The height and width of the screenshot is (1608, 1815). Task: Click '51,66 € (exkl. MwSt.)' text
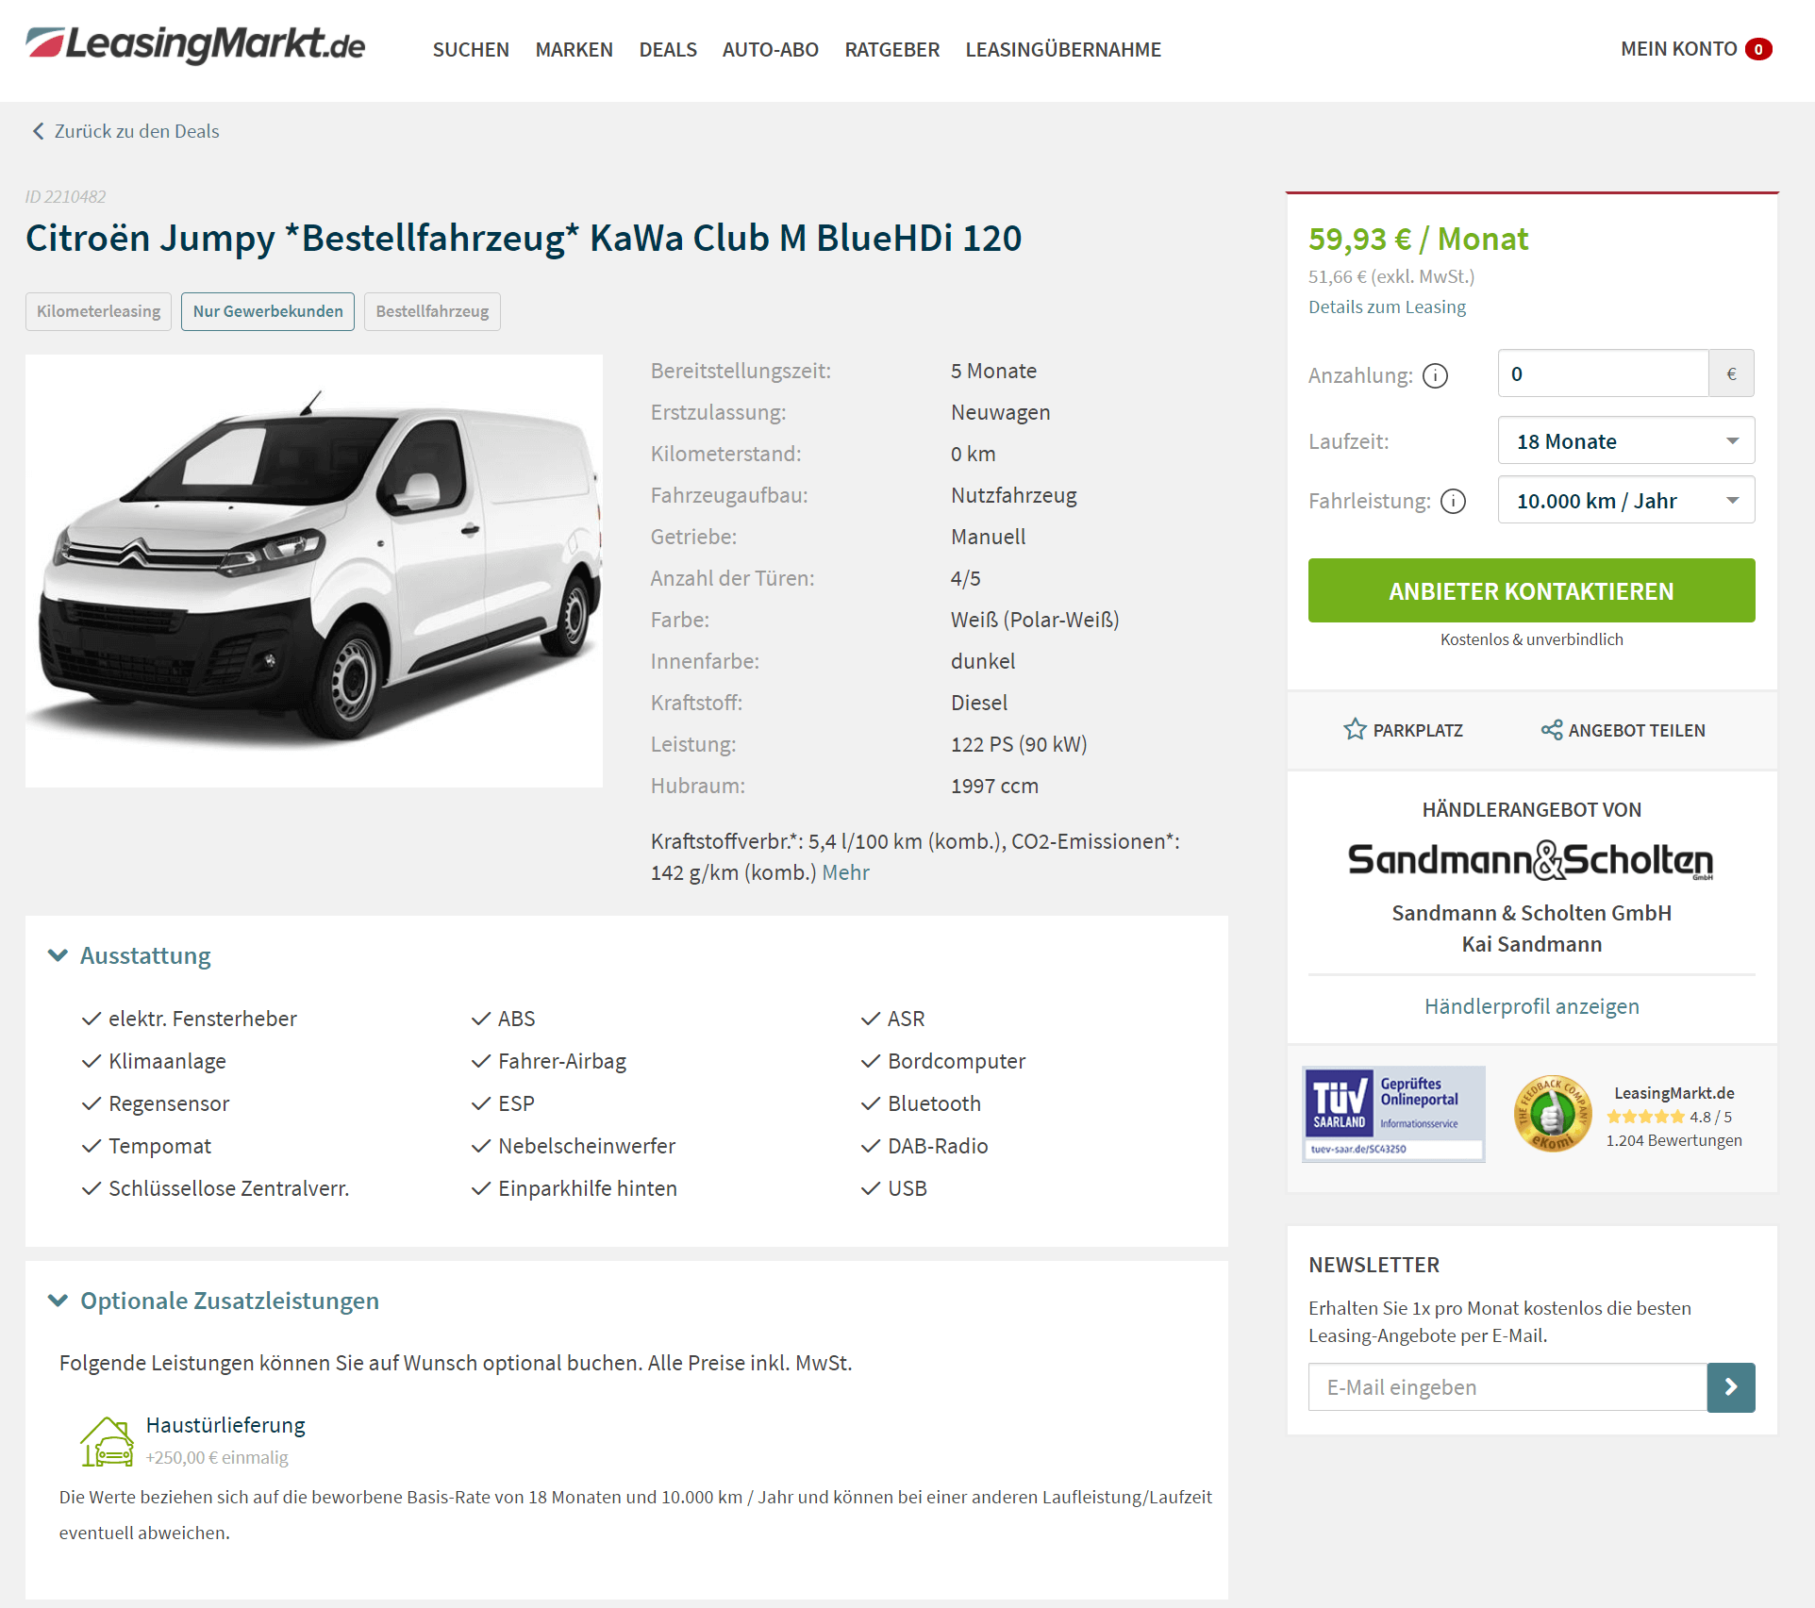1391,276
